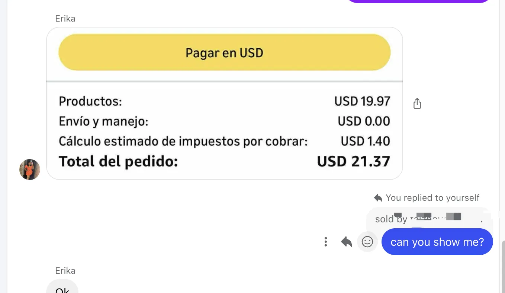Open the three-dot more options menu
The width and height of the screenshot is (505, 293).
326,242
